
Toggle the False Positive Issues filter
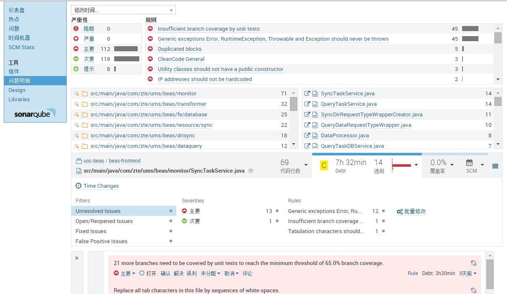123,241
